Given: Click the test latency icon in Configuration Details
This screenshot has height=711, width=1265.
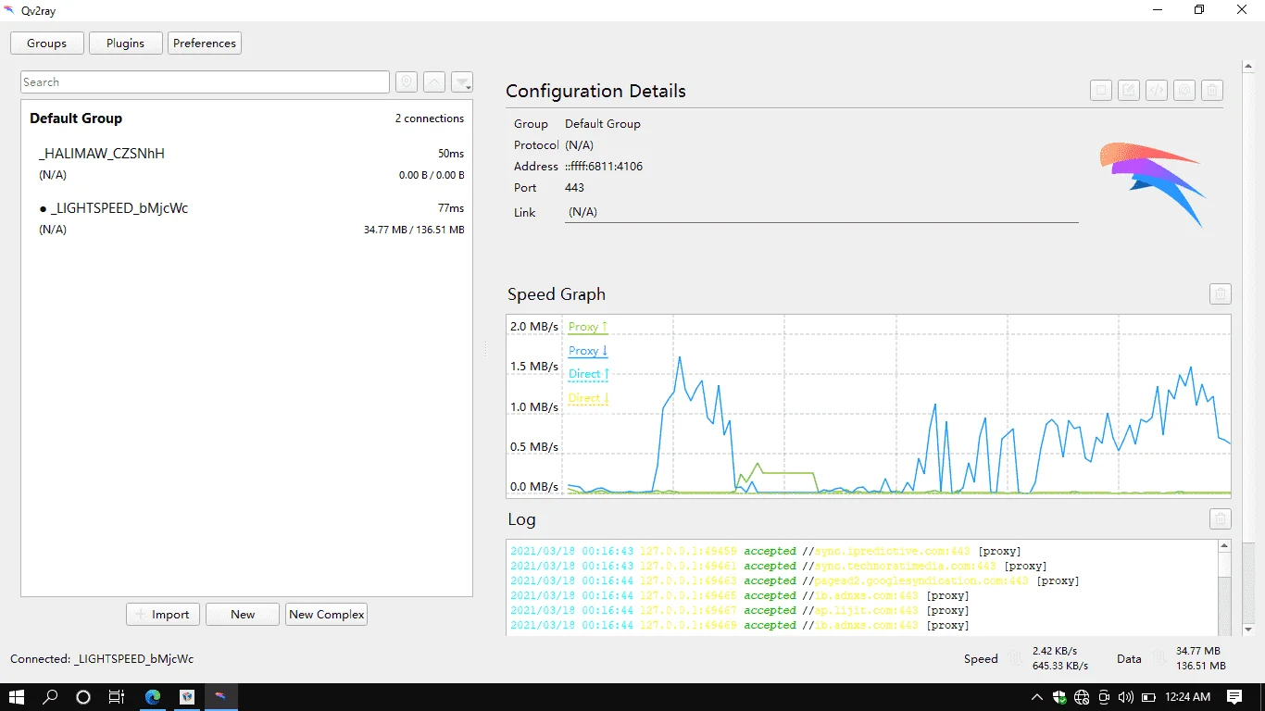Looking at the screenshot, I should (x=1184, y=90).
